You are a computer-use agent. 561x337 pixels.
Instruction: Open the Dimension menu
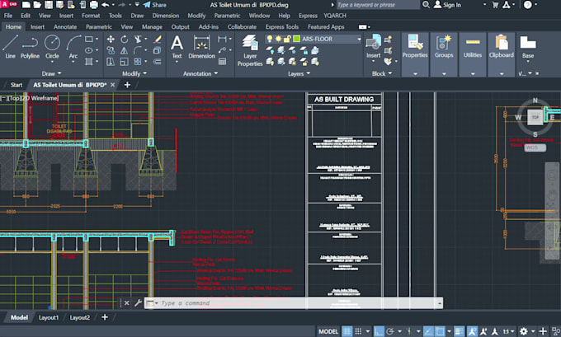coord(166,16)
